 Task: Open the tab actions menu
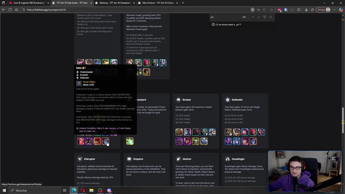tap(4, 3)
